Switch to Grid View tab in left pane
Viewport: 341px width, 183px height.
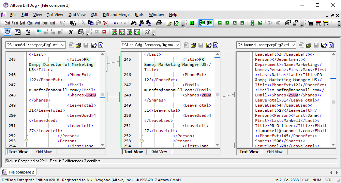tap(44, 152)
